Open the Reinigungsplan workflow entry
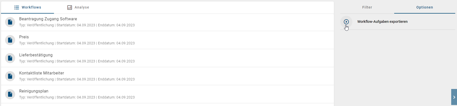 [x=34, y=91]
